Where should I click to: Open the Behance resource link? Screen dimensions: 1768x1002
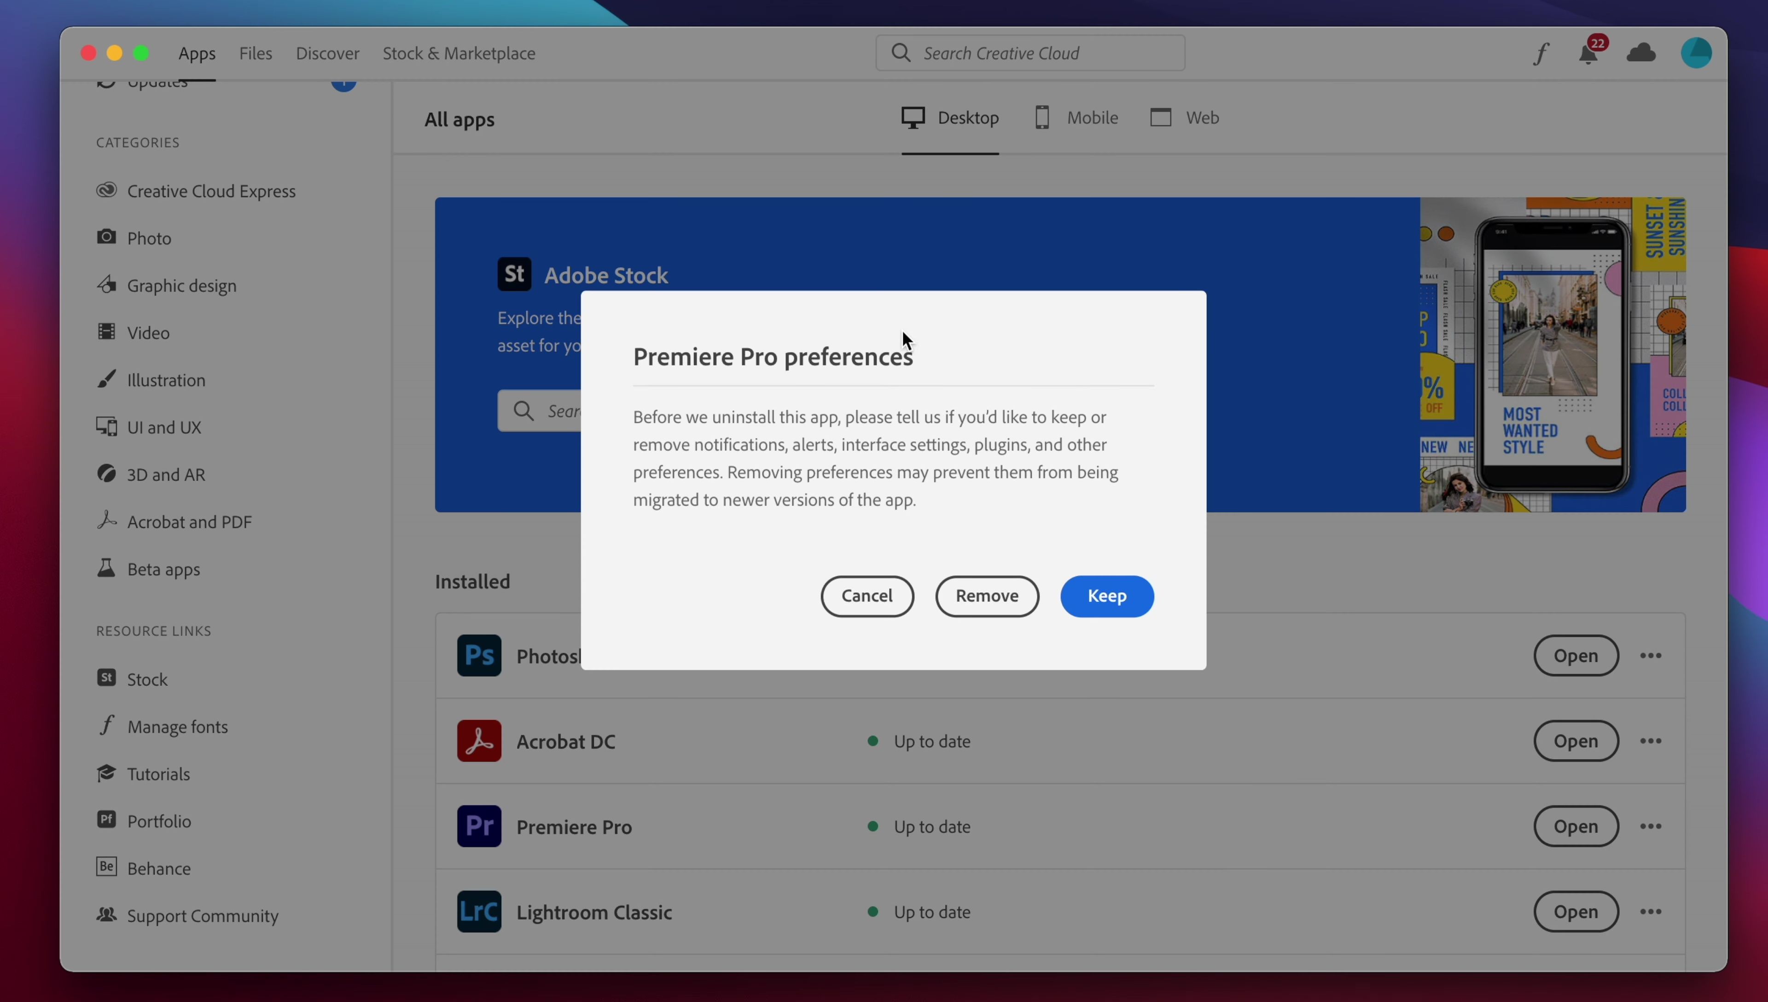coord(144,868)
